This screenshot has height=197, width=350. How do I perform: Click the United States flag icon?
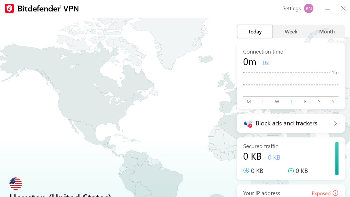(x=16, y=184)
